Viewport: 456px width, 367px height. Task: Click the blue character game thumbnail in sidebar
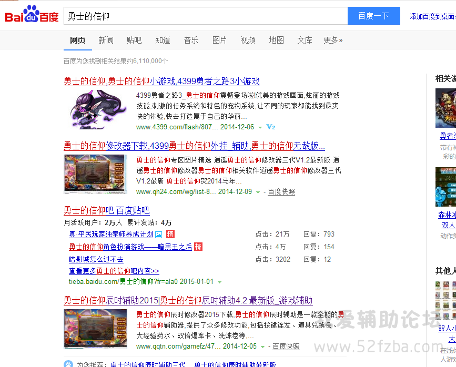pyautogui.click(x=445, y=187)
